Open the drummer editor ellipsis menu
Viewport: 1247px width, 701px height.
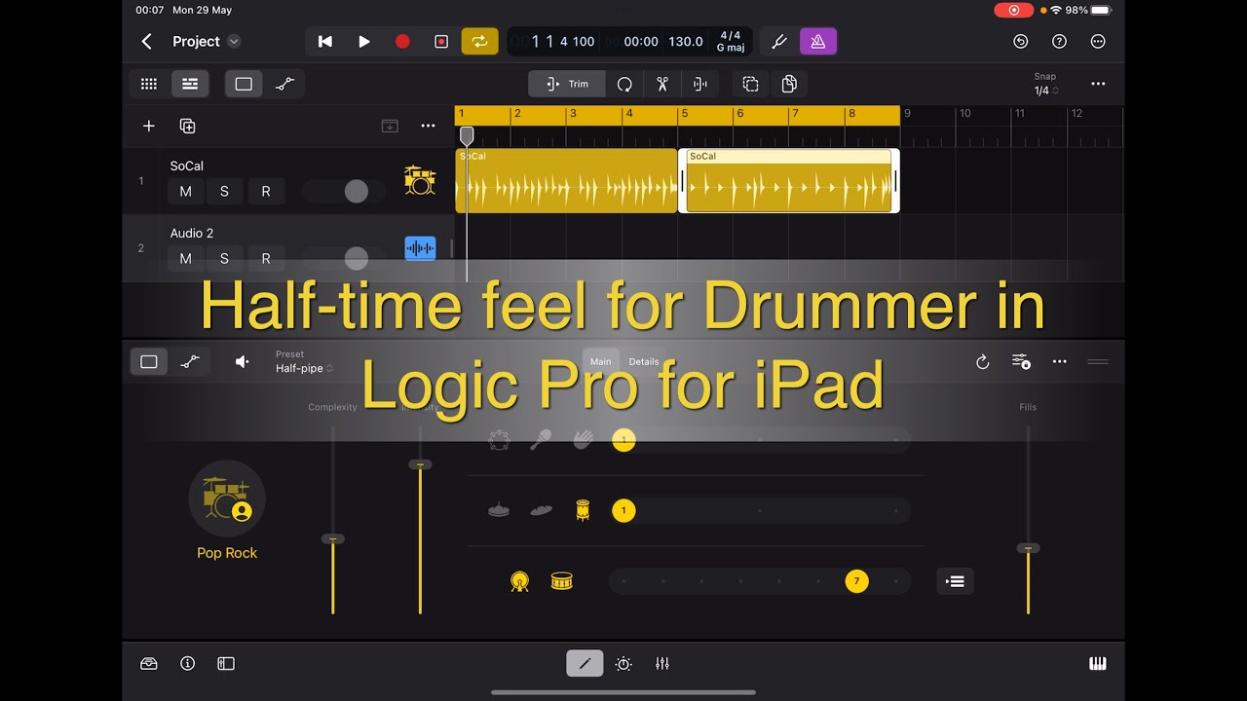pos(1060,362)
